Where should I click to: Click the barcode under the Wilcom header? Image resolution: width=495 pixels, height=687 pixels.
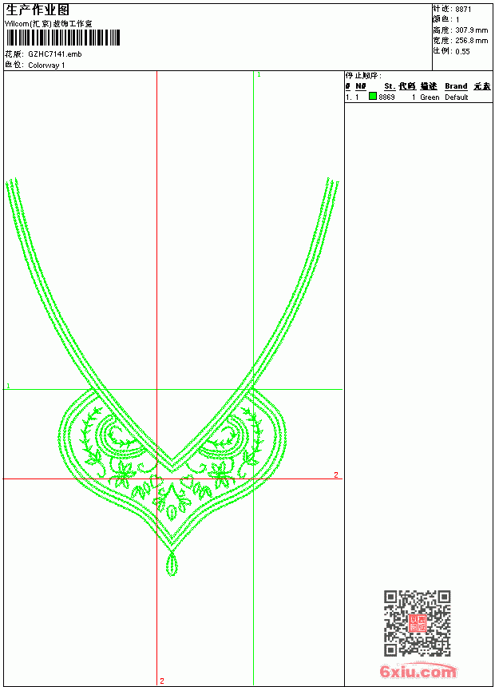click(x=62, y=38)
